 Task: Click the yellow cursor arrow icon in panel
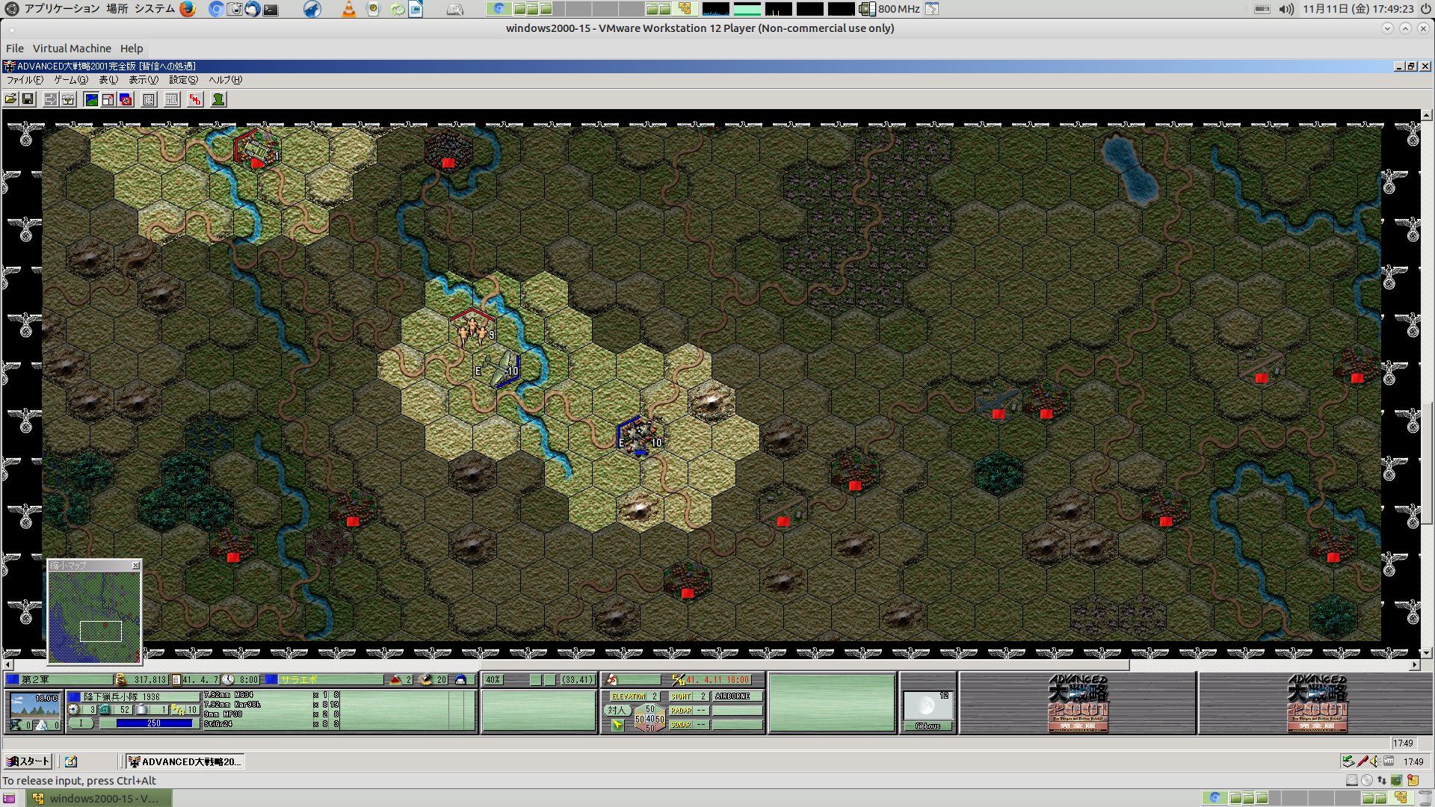[617, 725]
